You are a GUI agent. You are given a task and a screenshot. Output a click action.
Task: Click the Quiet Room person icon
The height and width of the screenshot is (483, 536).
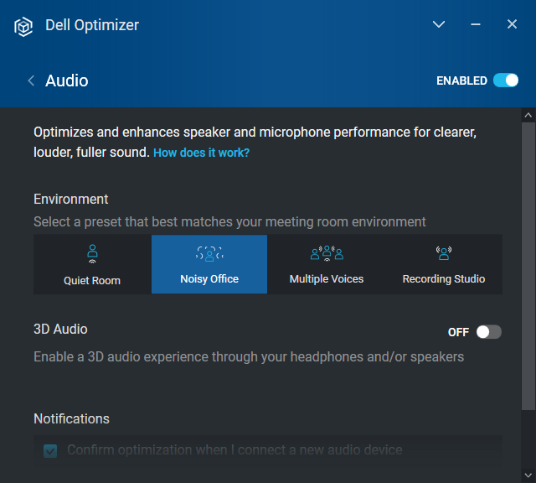pos(92,253)
